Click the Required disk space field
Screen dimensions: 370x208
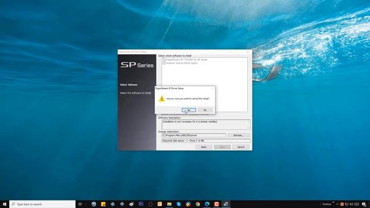[x=206, y=140]
